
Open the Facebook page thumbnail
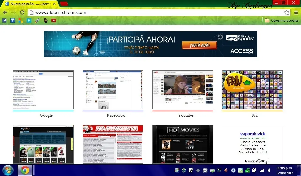pyautogui.click(x=113, y=90)
